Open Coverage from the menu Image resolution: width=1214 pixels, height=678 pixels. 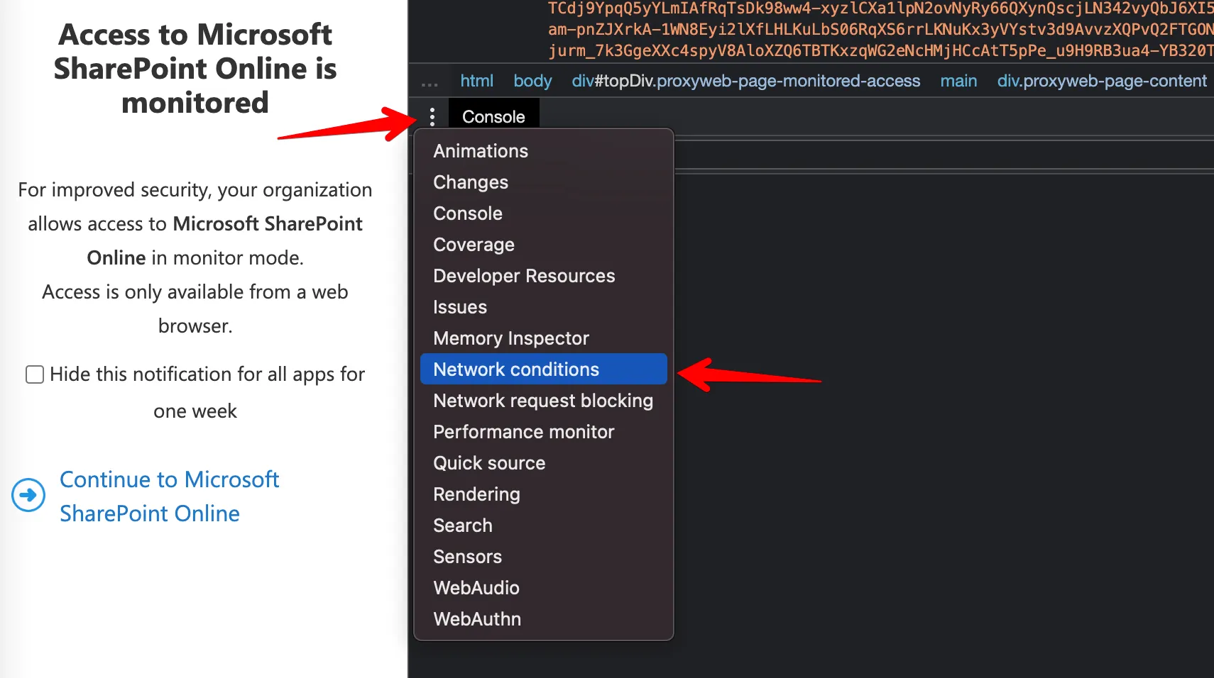[474, 245]
